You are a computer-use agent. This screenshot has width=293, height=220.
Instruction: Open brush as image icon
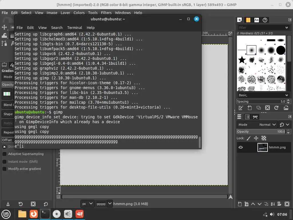pyautogui.click(x=286, y=108)
